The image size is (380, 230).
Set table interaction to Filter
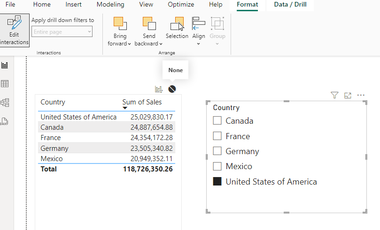point(159,89)
